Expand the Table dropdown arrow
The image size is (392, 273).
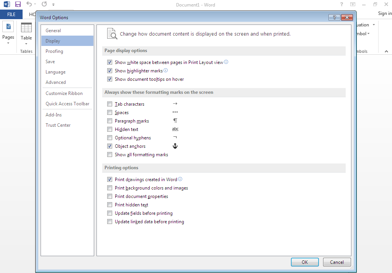(26, 44)
